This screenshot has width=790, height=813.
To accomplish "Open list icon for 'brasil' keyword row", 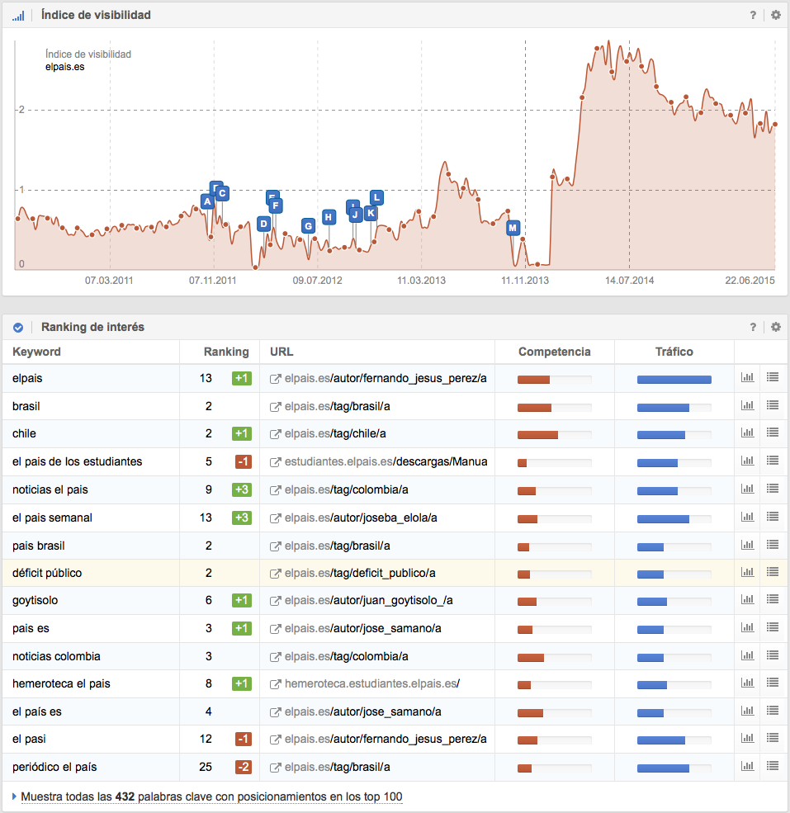I will [x=773, y=406].
